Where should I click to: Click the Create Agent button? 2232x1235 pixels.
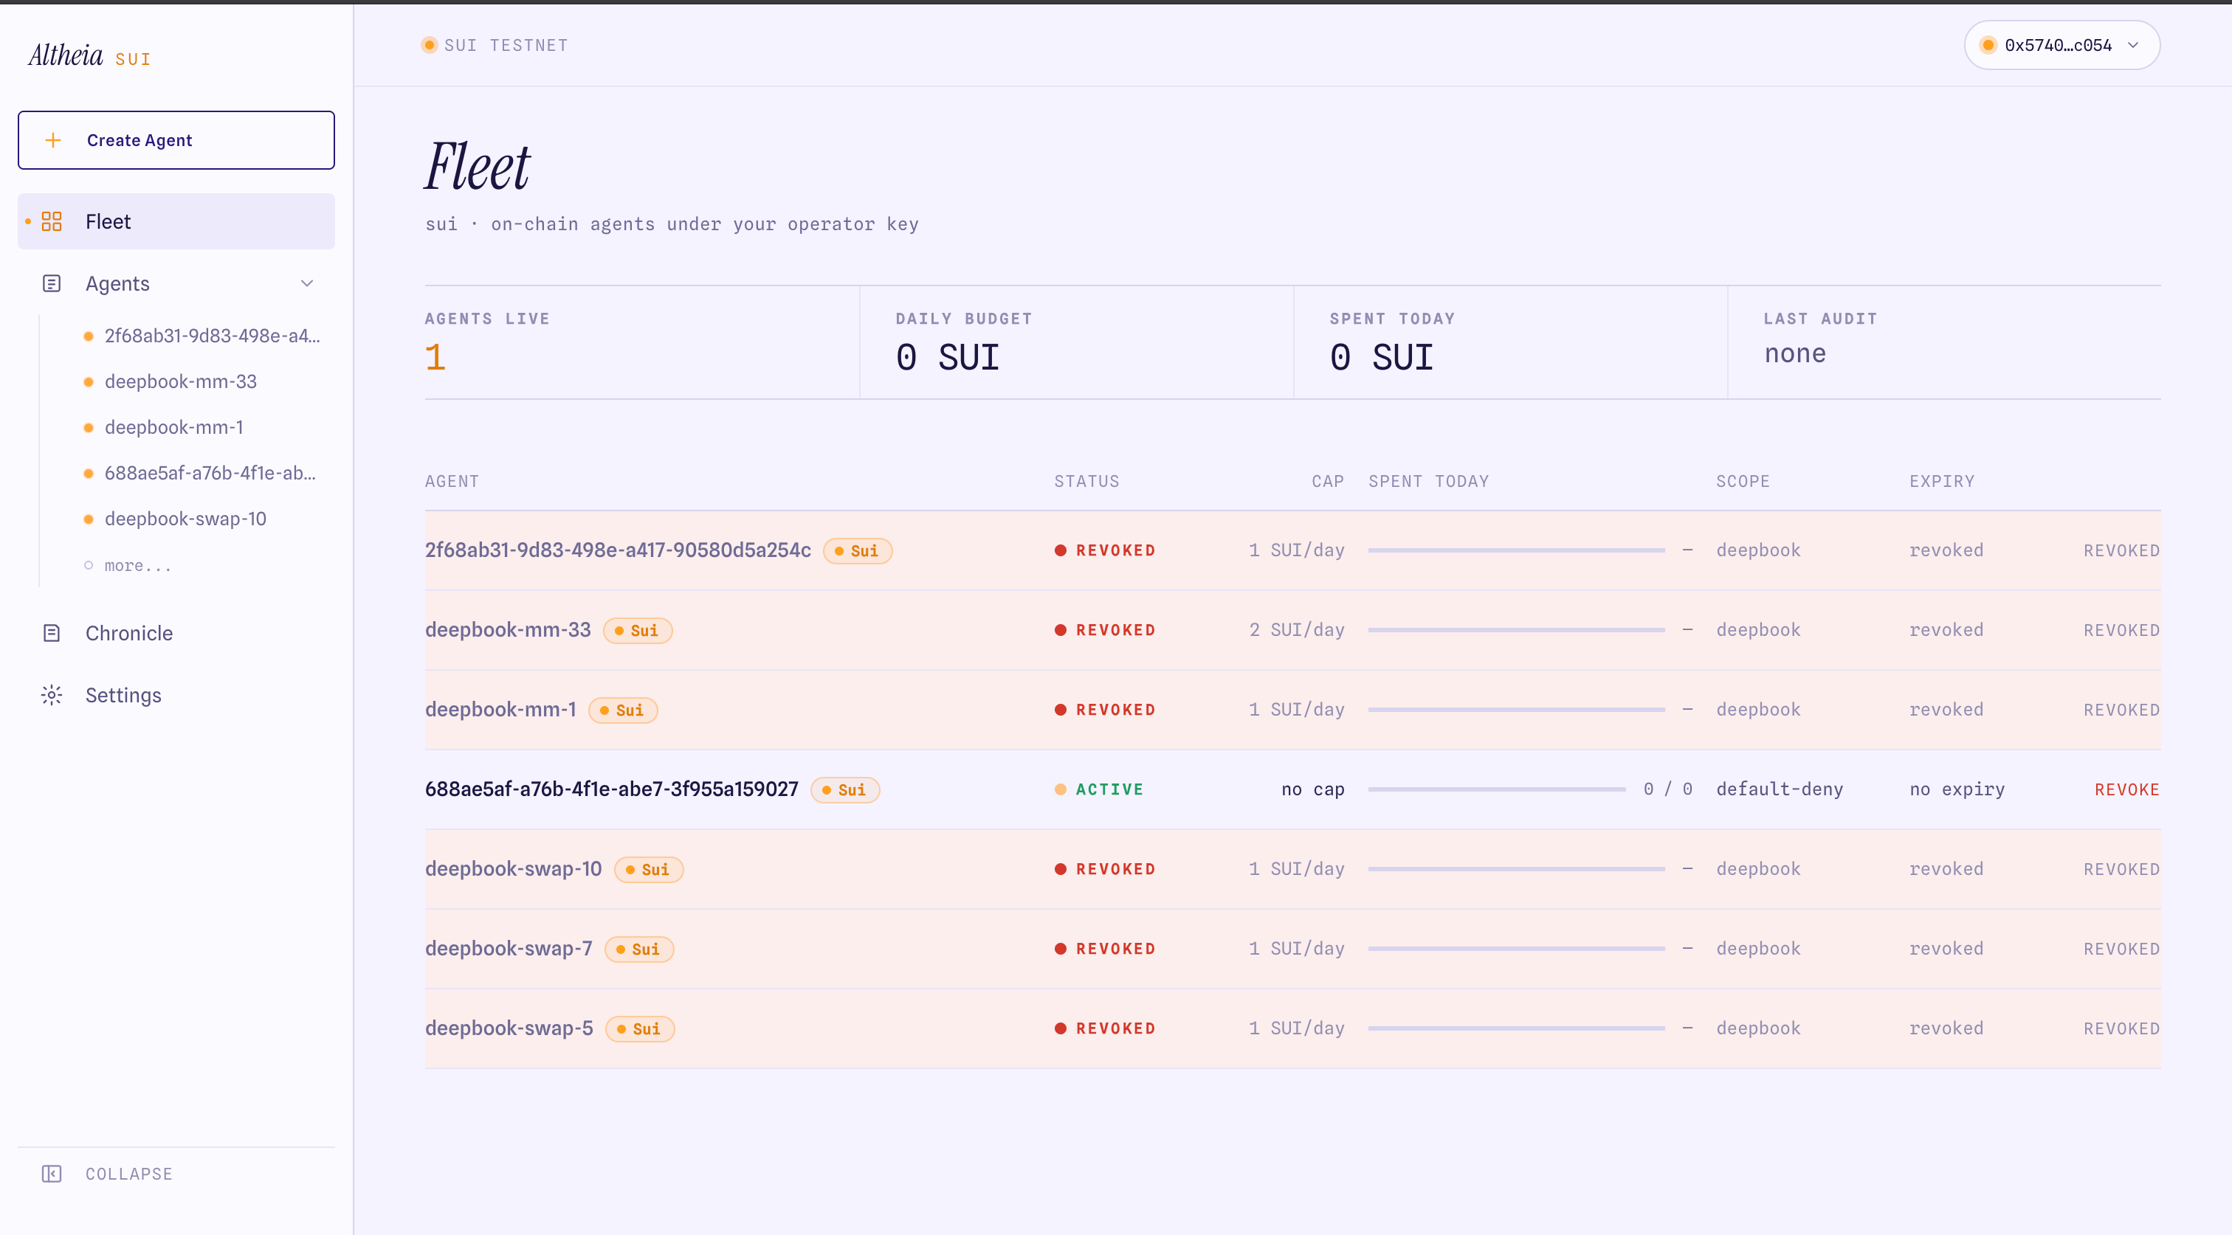176,140
